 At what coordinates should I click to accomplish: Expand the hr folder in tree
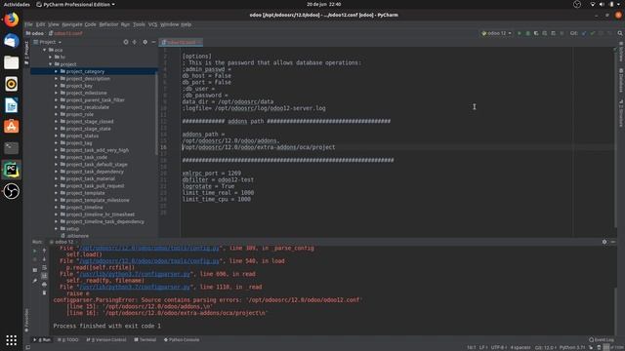(51, 58)
